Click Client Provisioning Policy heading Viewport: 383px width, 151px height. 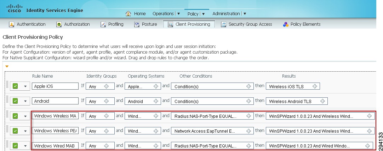click(x=33, y=37)
